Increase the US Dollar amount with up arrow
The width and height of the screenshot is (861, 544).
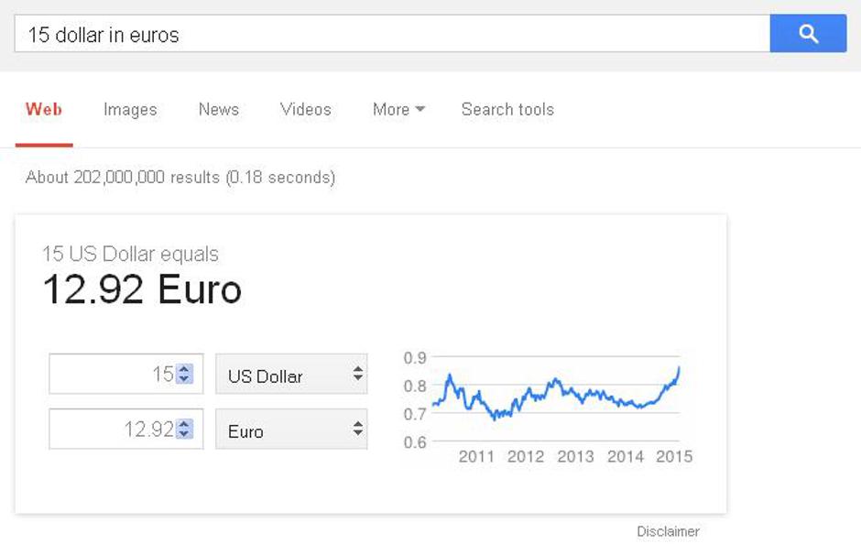point(185,369)
